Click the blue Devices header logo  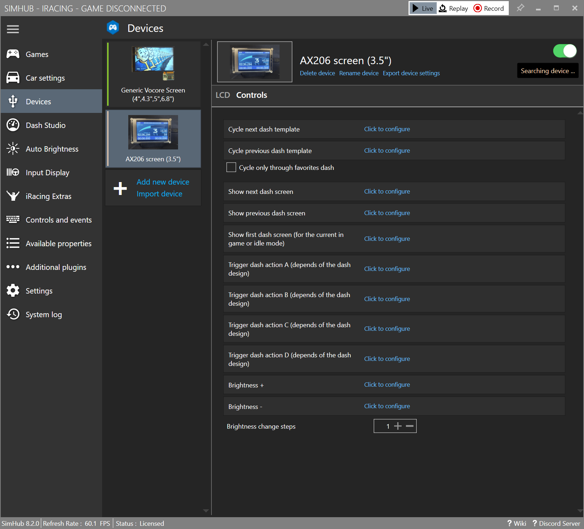click(x=113, y=28)
